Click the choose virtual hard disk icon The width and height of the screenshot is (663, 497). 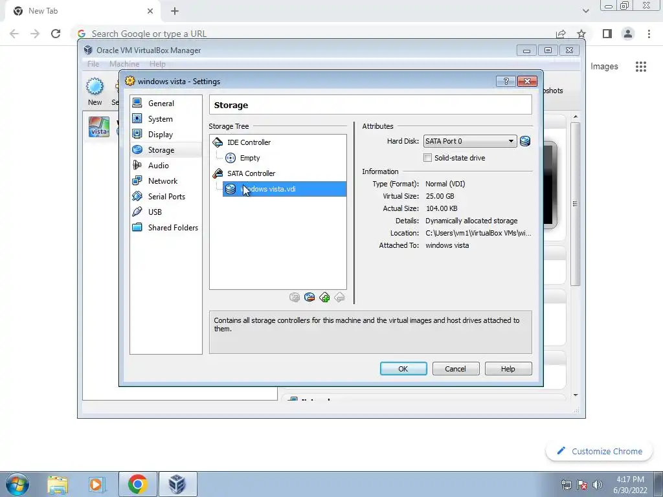click(524, 141)
